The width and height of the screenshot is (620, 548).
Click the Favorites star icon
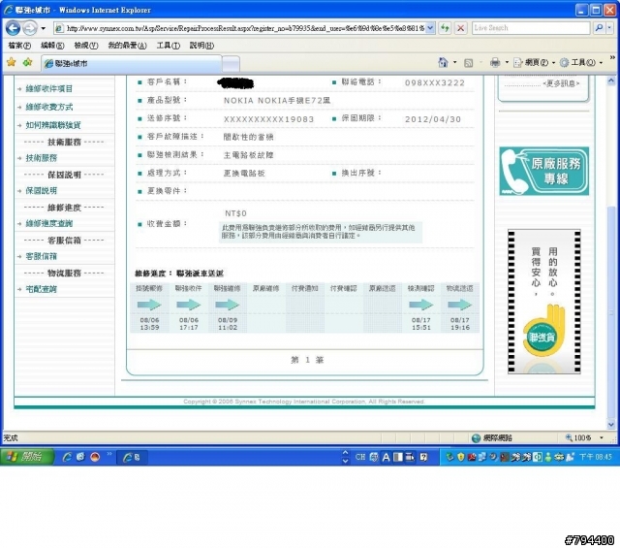[x=12, y=62]
